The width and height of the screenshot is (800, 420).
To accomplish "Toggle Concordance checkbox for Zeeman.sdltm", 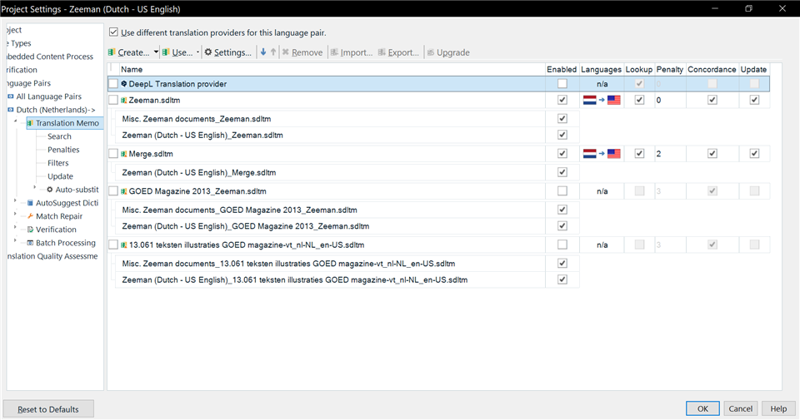I will (x=712, y=100).
